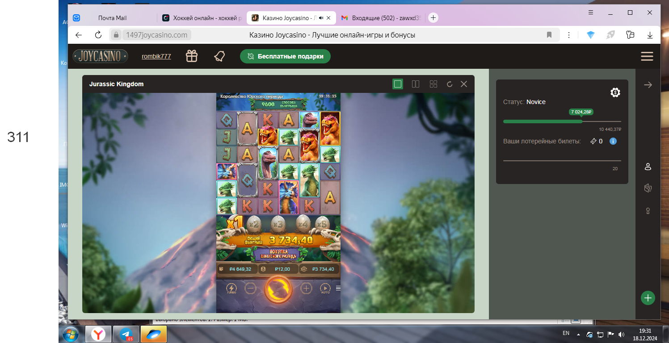Select the Казино Joycasino tab
The height and width of the screenshot is (343, 669).
click(285, 18)
